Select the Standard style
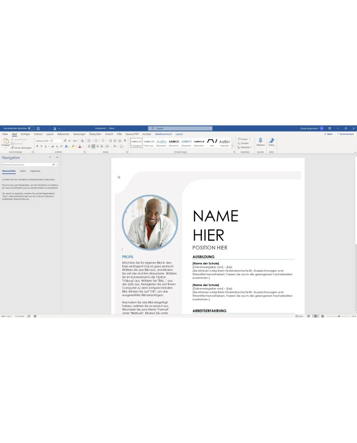357x443 pixels. 136,143
